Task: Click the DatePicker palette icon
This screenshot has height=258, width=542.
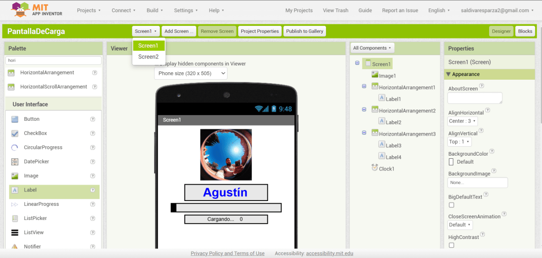Action: coord(15,162)
